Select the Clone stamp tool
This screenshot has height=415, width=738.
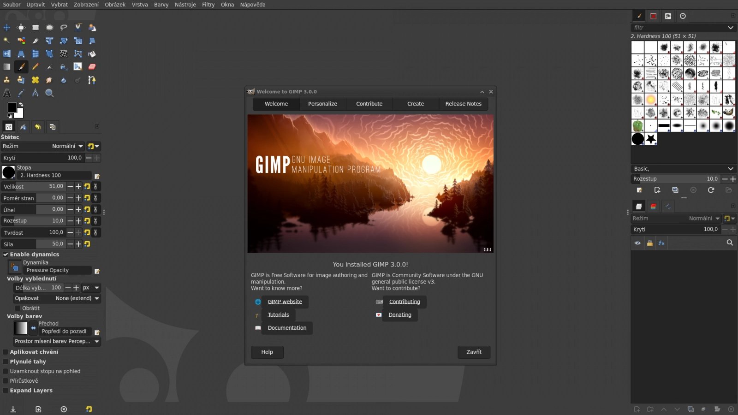click(7, 80)
